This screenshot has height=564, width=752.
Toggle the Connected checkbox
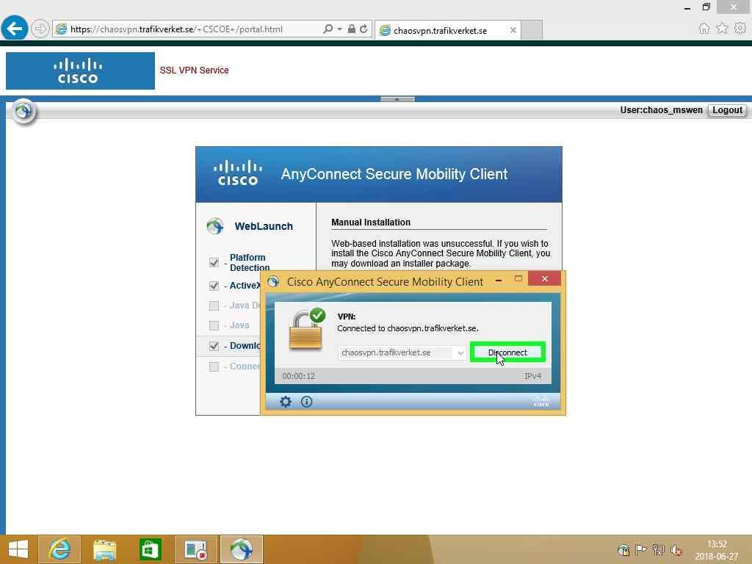[214, 367]
